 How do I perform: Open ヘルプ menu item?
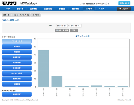(101, 9)
